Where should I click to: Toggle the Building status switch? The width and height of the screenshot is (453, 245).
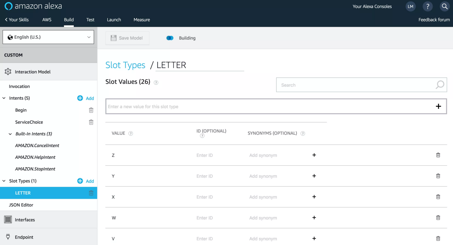click(x=170, y=38)
